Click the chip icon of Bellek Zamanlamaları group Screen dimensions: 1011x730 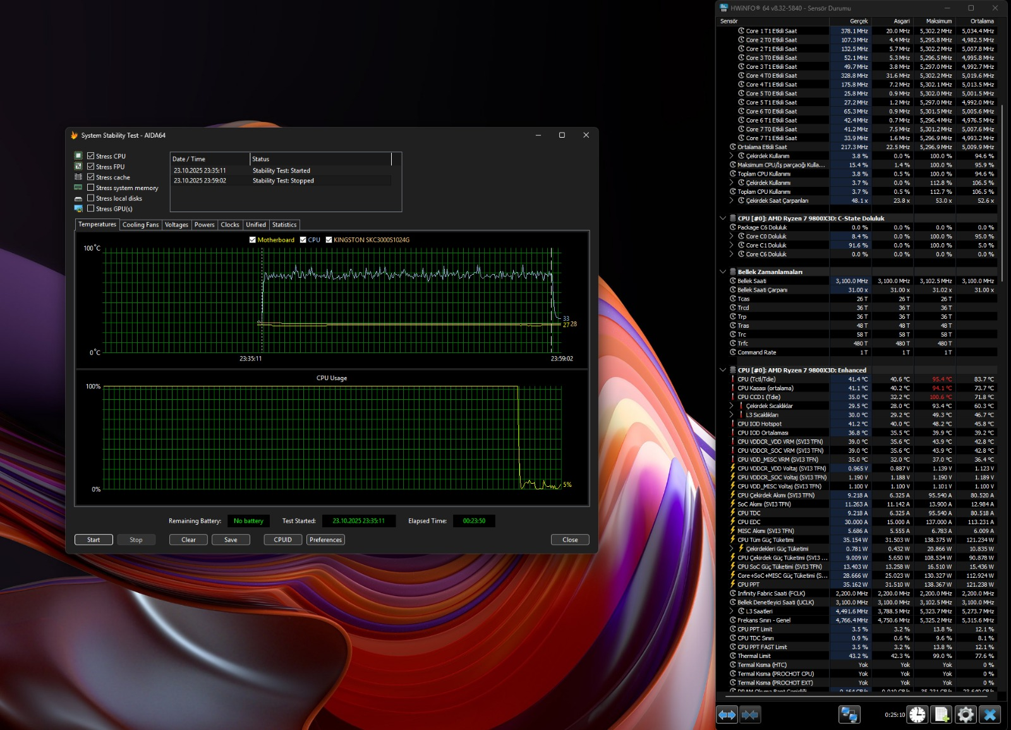coord(733,272)
